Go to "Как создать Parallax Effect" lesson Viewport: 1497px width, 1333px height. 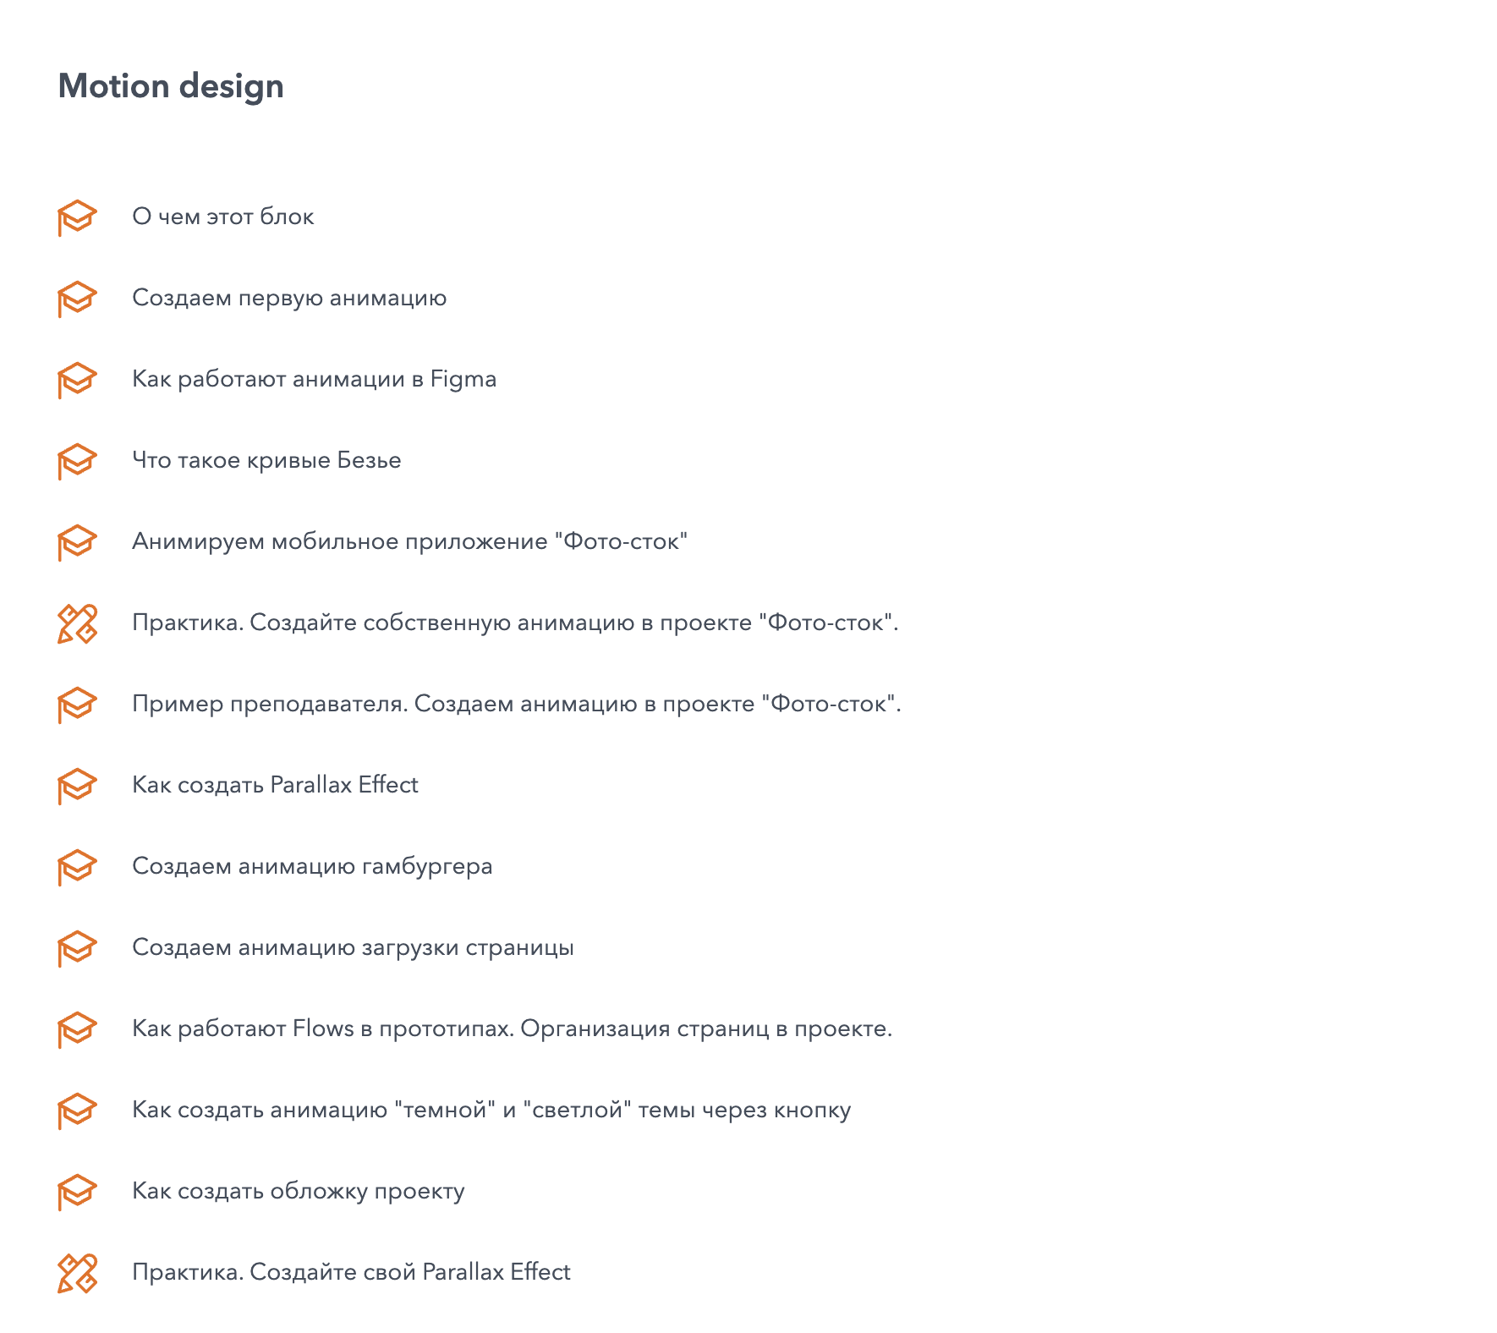tap(275, 785)
